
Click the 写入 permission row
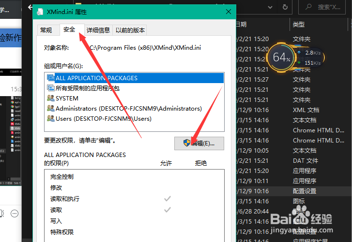coord(134,221)
